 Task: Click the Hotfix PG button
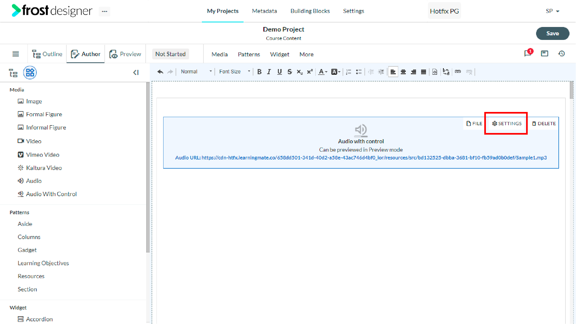444,11
